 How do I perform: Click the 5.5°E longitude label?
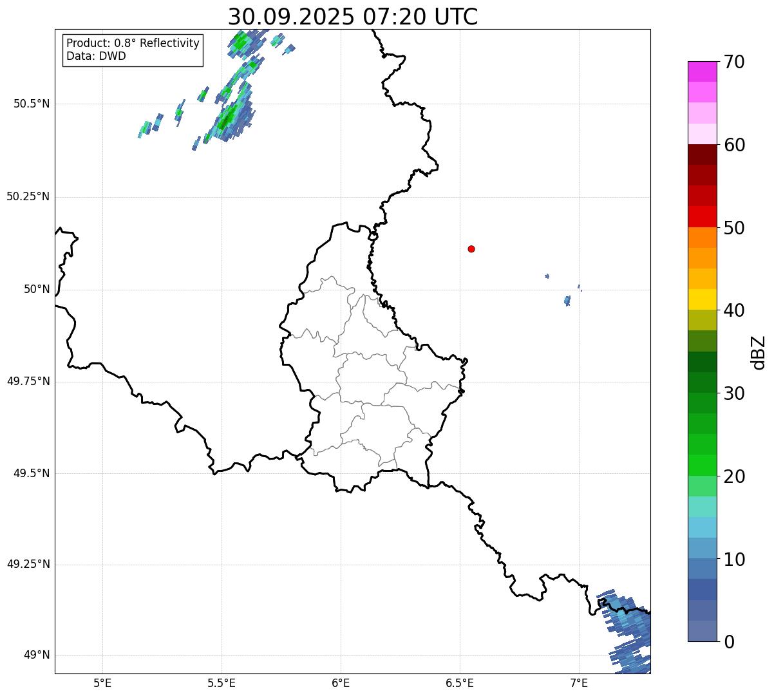pos(222,682)
